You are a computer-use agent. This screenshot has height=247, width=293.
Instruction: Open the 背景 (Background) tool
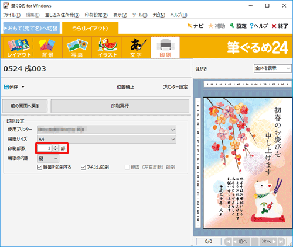coord(47,47)
